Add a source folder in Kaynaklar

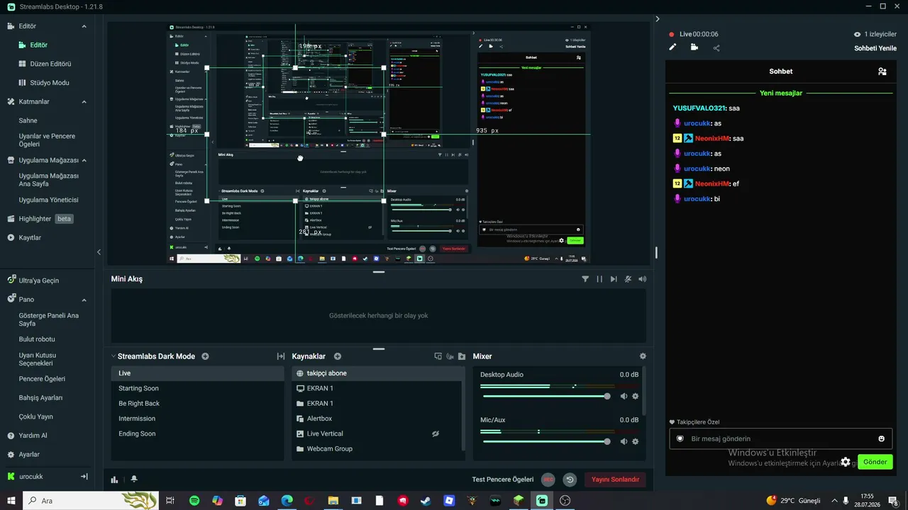462,356
